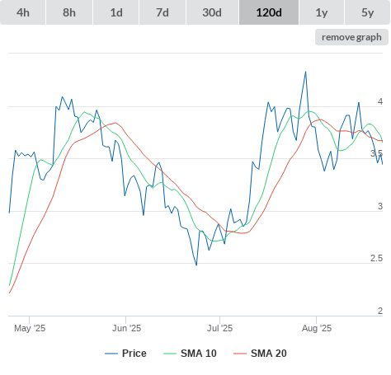391x375 pixels.
Task: Click the highest price peak in late July
Action: 305,72
